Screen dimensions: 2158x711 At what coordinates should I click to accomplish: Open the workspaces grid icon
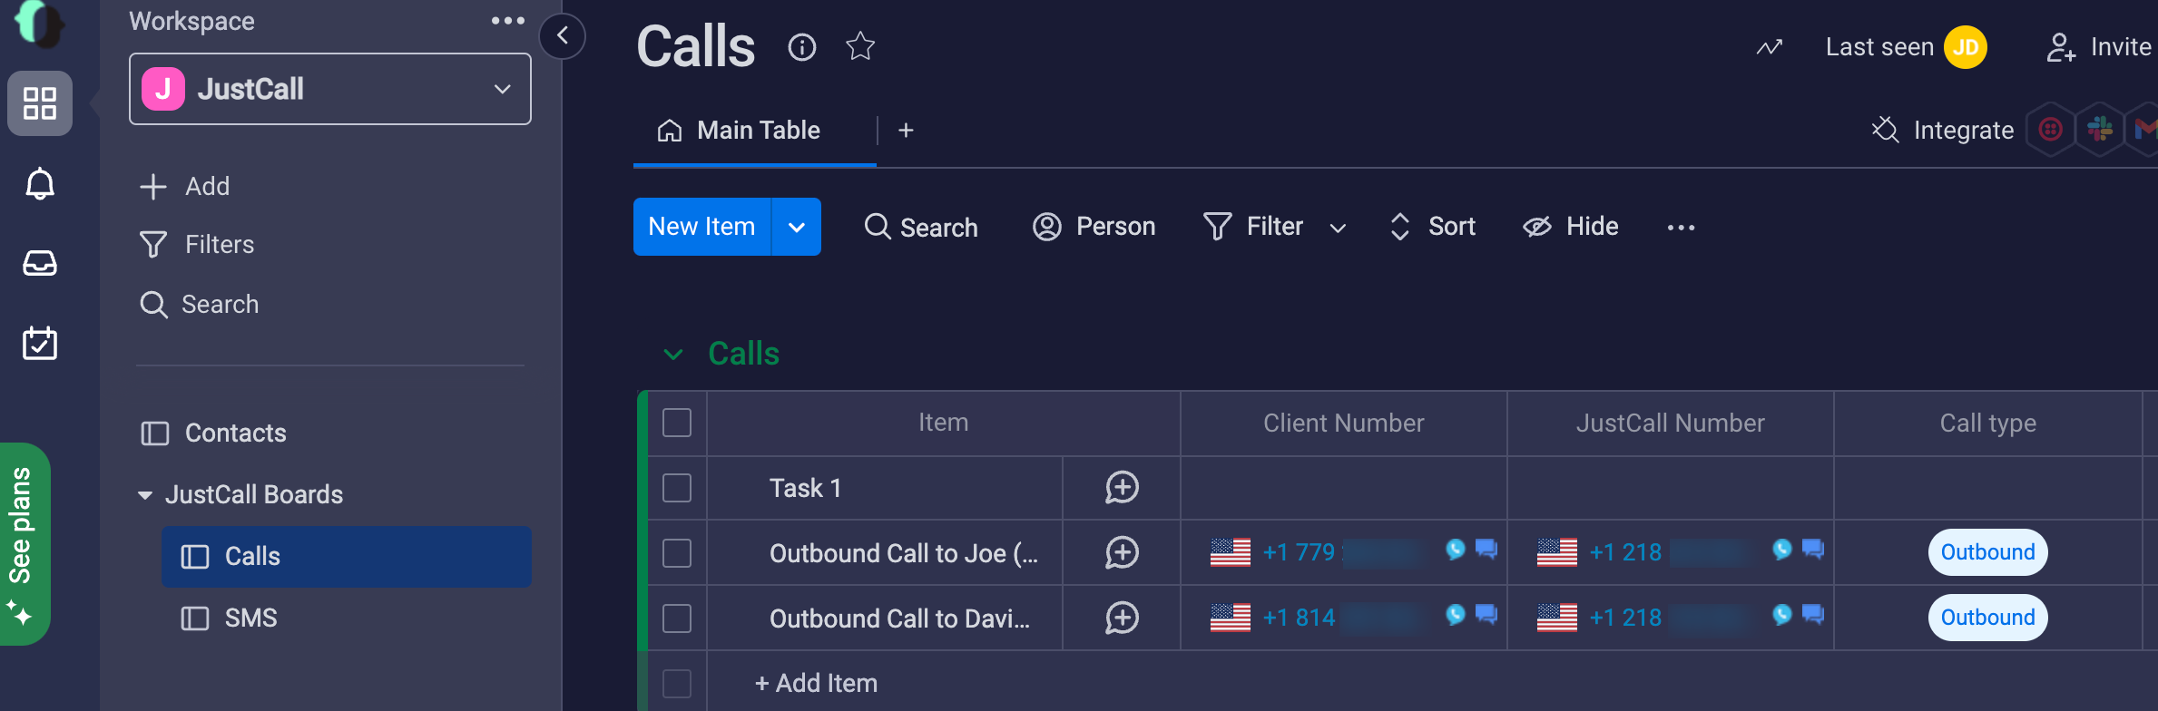pyautogui.click(x=40, y=103)
